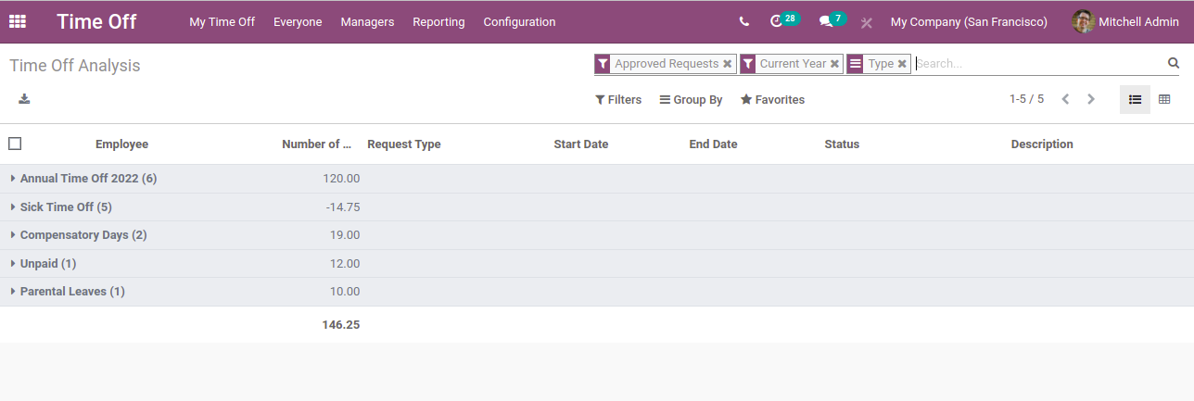Sort by End Date column
The image size is (1194, 401).
tap(713, 144)
